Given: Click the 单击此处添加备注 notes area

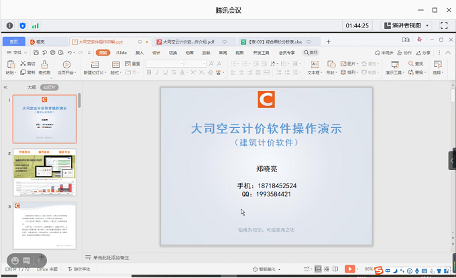Looking at the screenshot, I should pos(111,258).
